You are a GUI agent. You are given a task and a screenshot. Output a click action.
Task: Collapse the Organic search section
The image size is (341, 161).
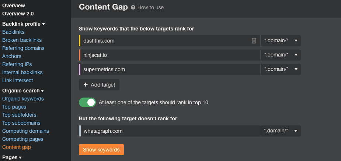(x=23, y=91)
